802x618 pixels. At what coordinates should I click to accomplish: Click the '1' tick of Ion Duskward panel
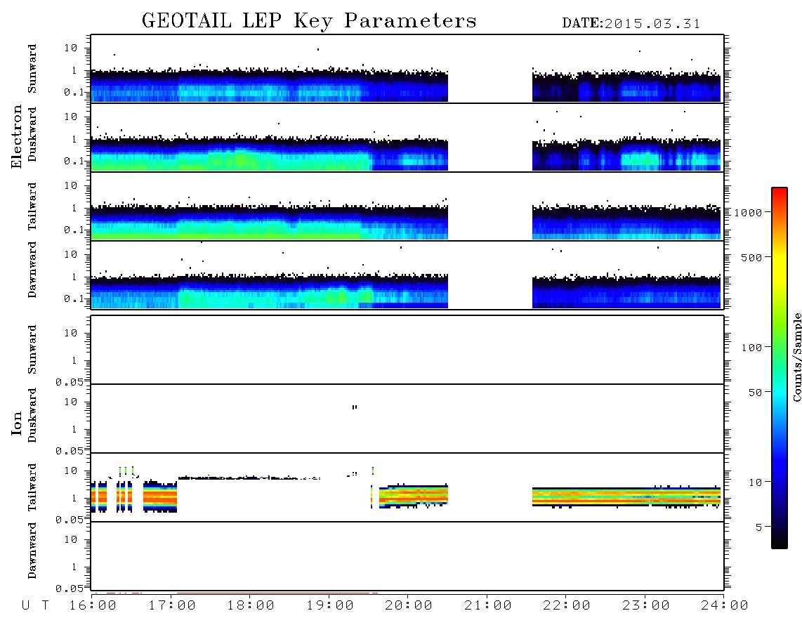click(x=74, y=429)
